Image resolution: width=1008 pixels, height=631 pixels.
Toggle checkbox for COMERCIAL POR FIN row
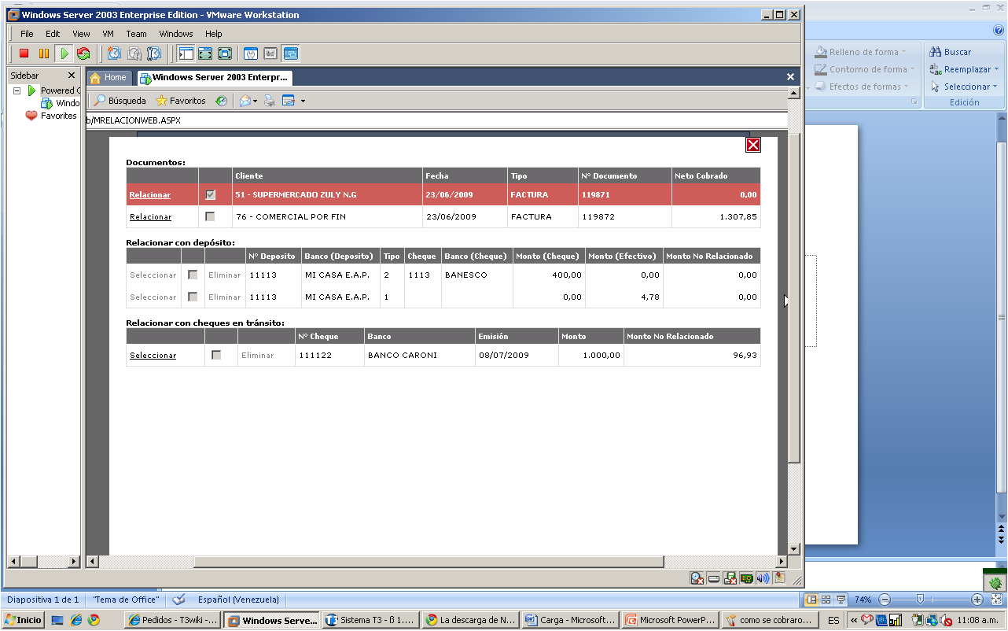tap(210, 216)
